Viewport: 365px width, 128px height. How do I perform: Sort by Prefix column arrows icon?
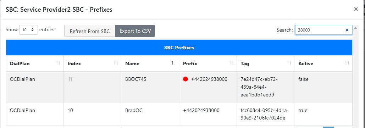coord(231,63)
